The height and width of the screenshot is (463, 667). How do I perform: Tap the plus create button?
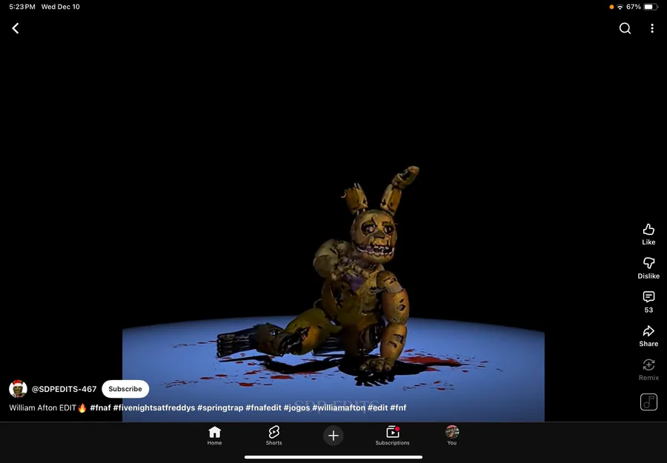pyautogui.click(x=333, y=436)
